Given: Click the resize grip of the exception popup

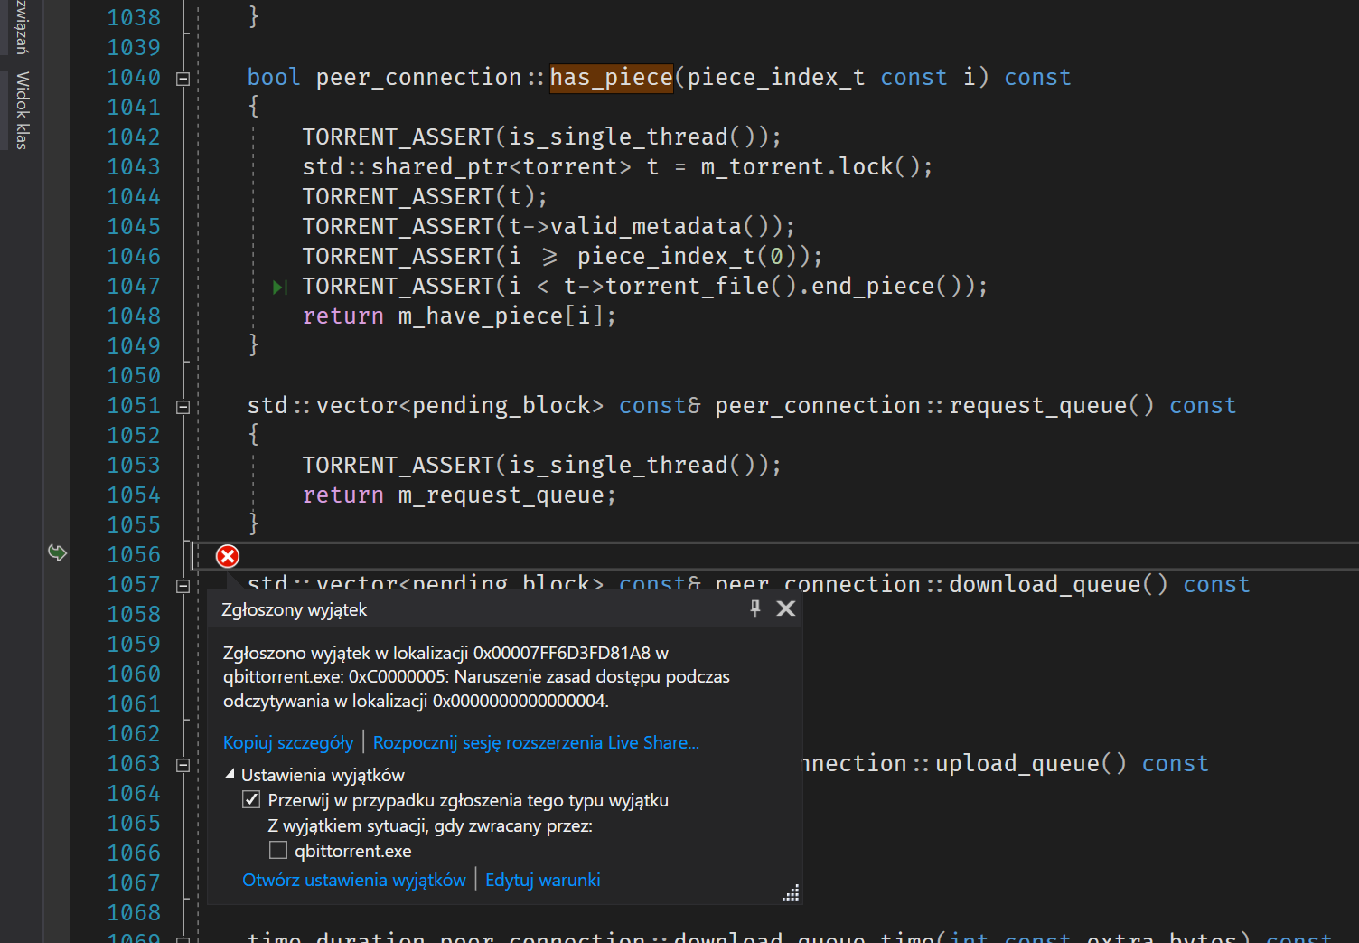Looking at the screenshot, I should [x=790, y=892].
